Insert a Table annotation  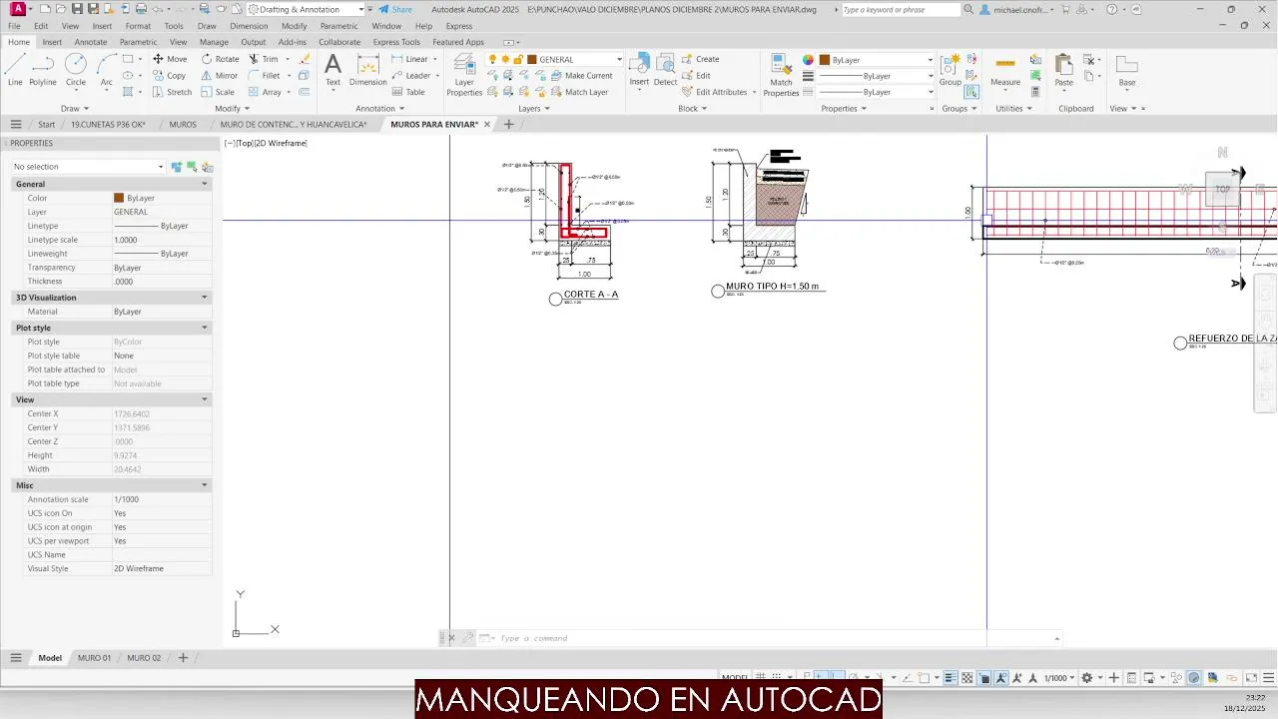[x=407, y=92]
